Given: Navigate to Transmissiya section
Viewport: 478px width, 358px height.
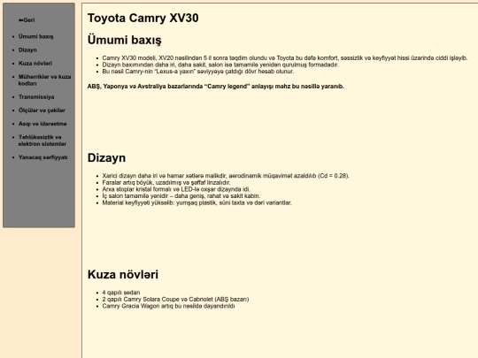Looking at the screenshot, I should coord(36,97).
